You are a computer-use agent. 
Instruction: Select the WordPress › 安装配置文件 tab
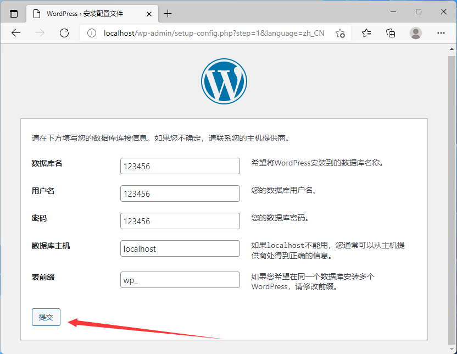point(92,14)
